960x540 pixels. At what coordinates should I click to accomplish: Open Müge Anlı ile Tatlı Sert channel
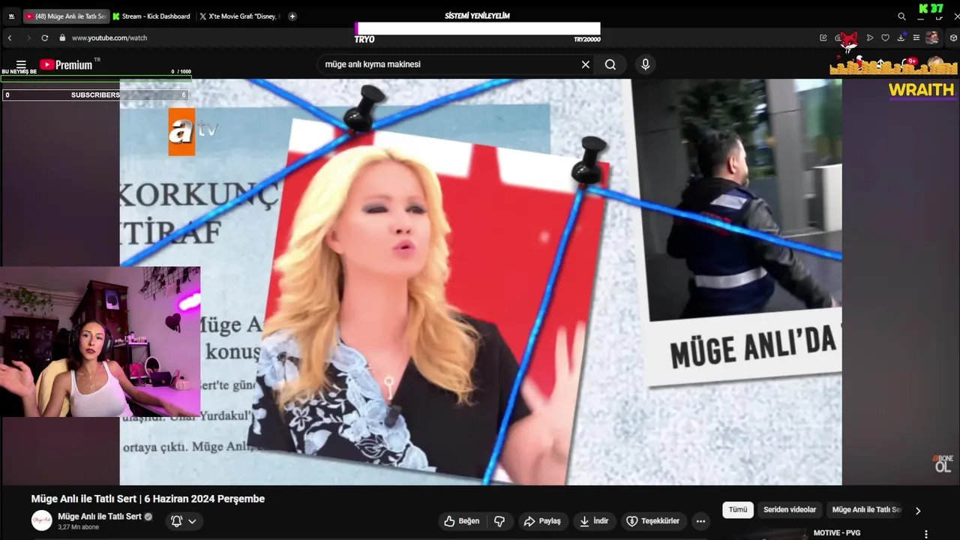(100, 516)
